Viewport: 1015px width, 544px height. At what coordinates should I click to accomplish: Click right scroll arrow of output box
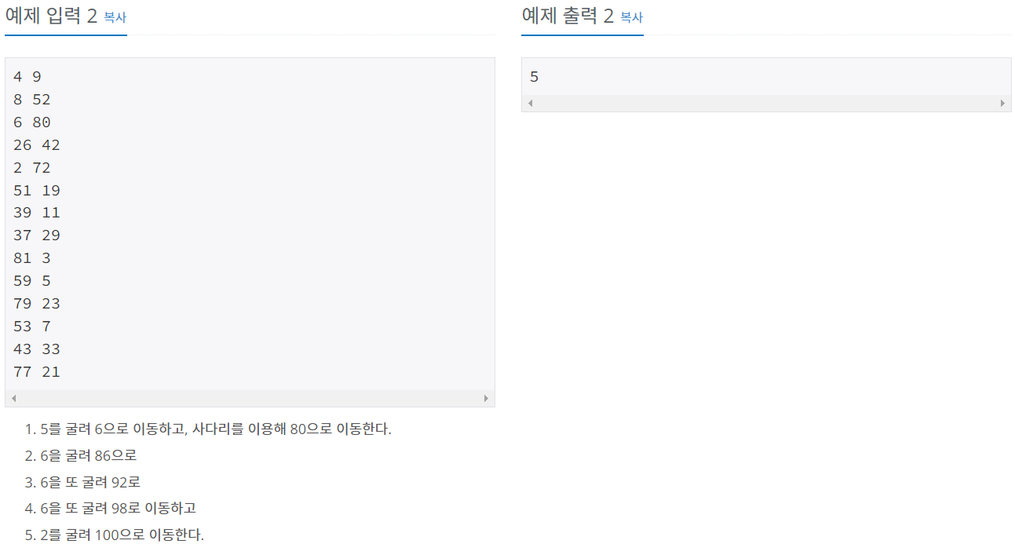pos(1002,104)
